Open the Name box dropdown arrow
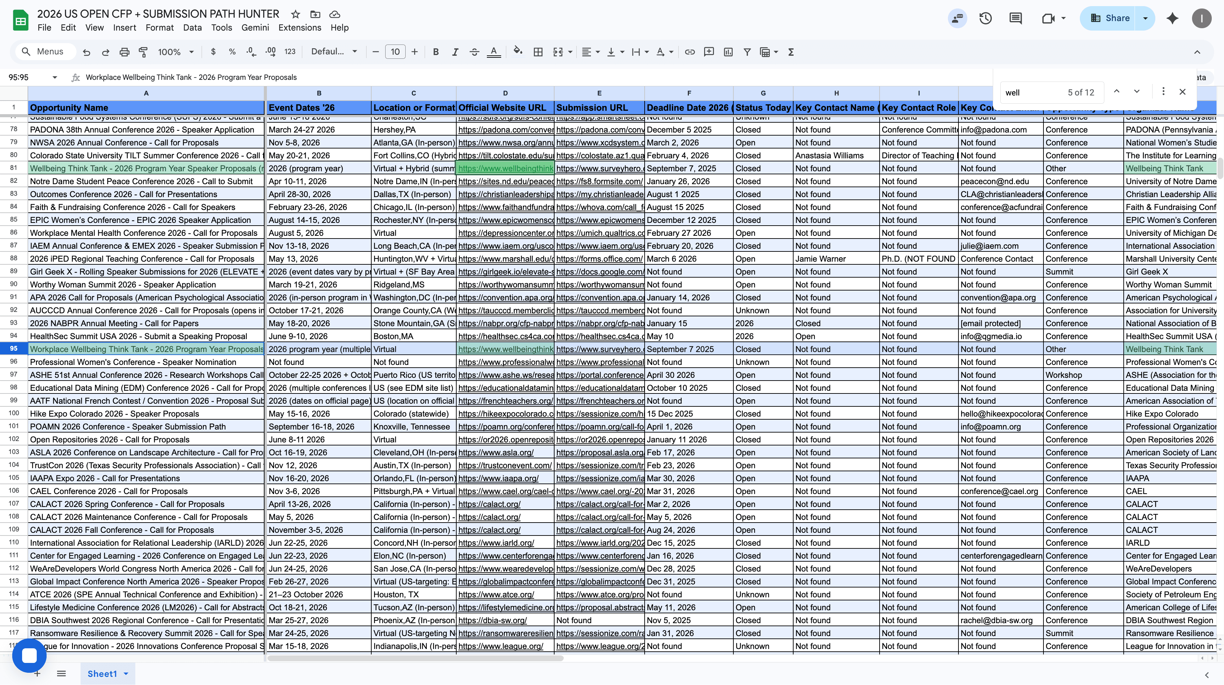 (55, 77)
